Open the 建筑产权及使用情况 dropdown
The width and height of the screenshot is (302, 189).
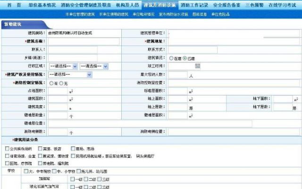[70, 75]
